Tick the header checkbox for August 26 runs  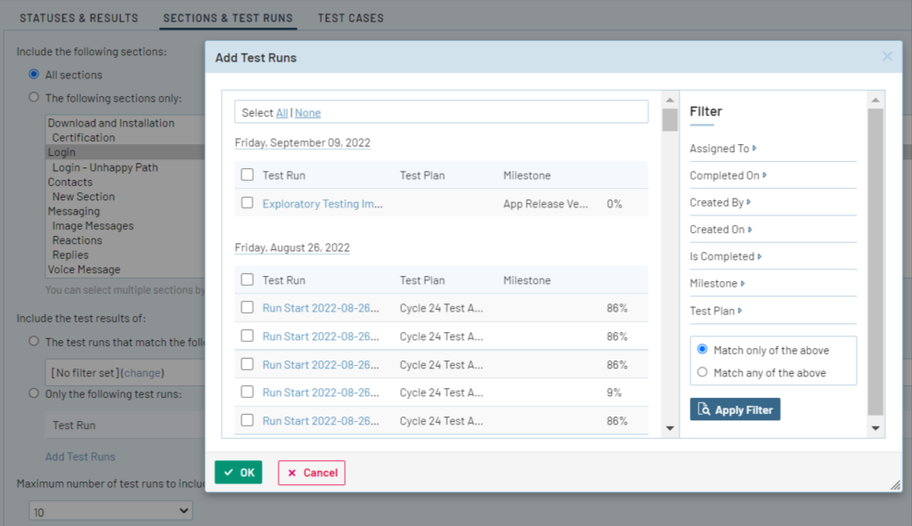point(248,280)
